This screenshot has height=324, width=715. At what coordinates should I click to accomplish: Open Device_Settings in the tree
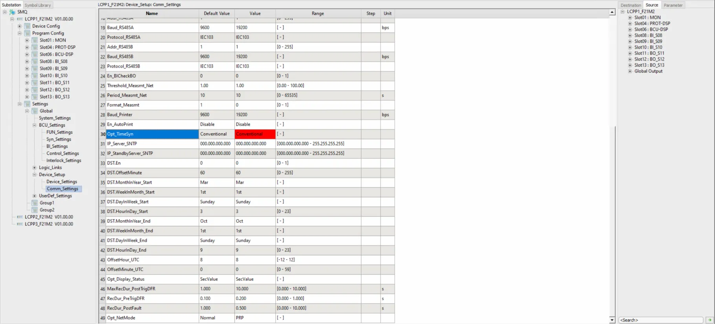(x=62, y=181)
